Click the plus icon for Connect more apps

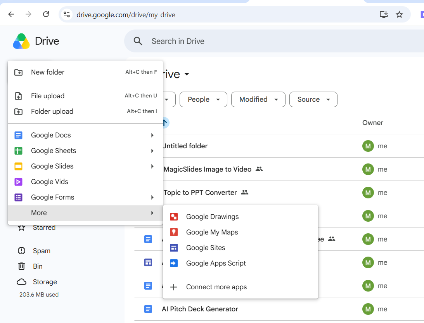[x=174, y=287]
